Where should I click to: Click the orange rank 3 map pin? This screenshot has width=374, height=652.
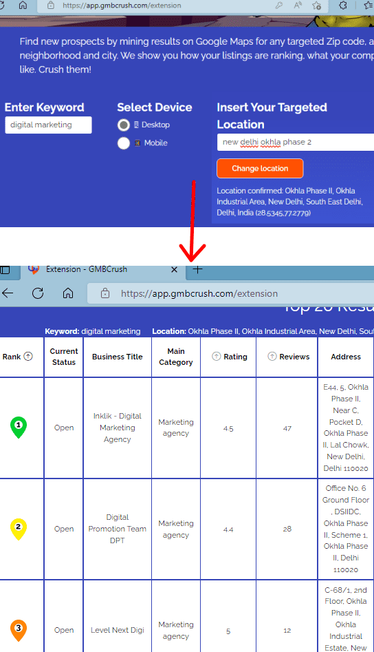coord(19,631)
